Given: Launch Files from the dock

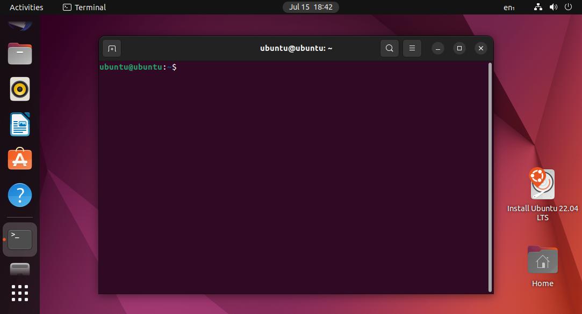Looking at the screenshot, I should 20,54.
